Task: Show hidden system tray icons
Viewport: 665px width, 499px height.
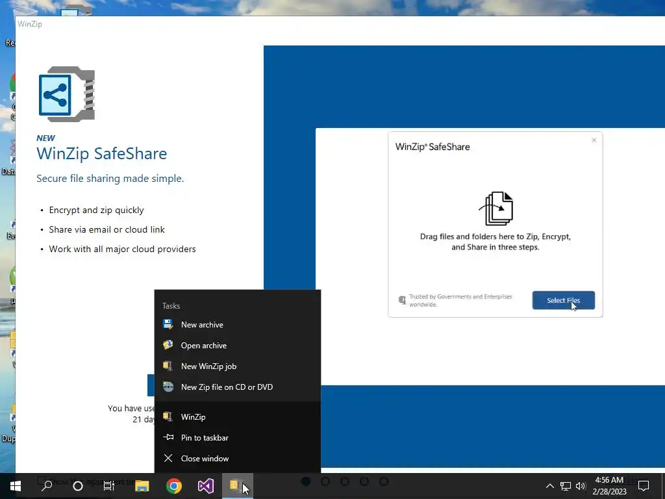Action: coord(549,486)
